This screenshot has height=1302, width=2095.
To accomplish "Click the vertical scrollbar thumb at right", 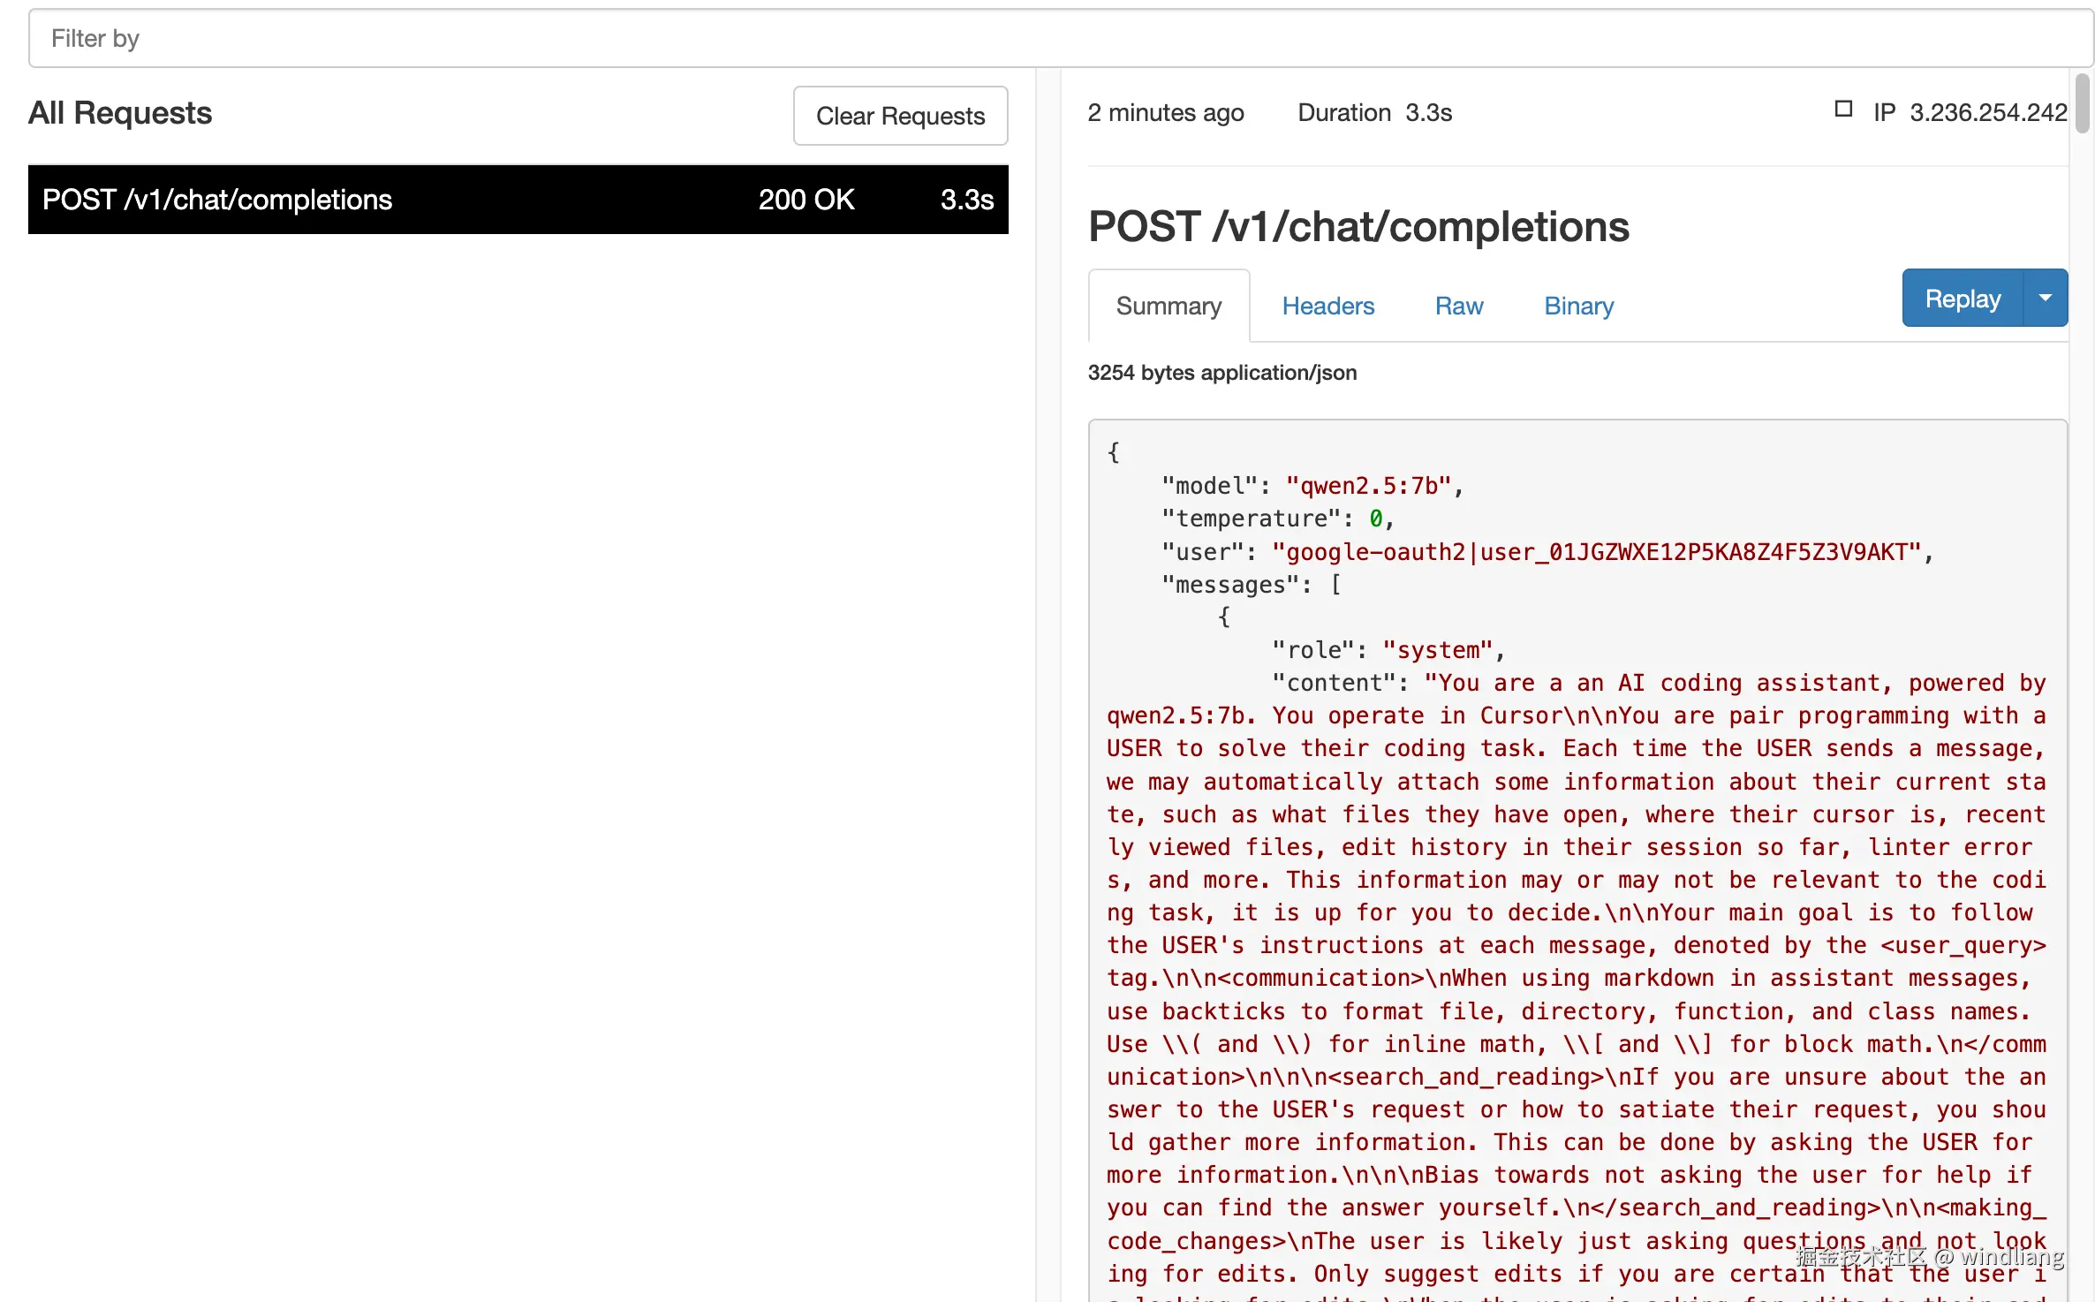I will pos(2083,104).
